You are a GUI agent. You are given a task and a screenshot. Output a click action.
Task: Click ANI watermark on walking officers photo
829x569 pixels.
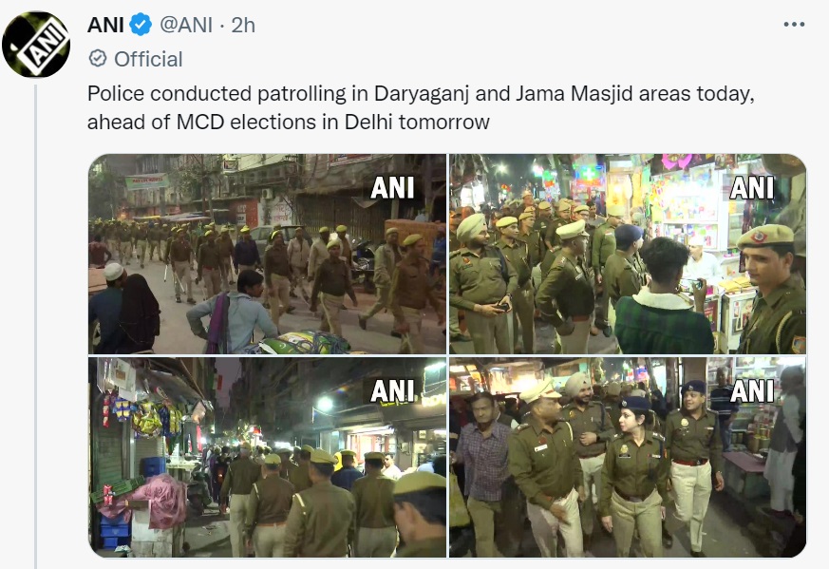(x=752, y=391)
